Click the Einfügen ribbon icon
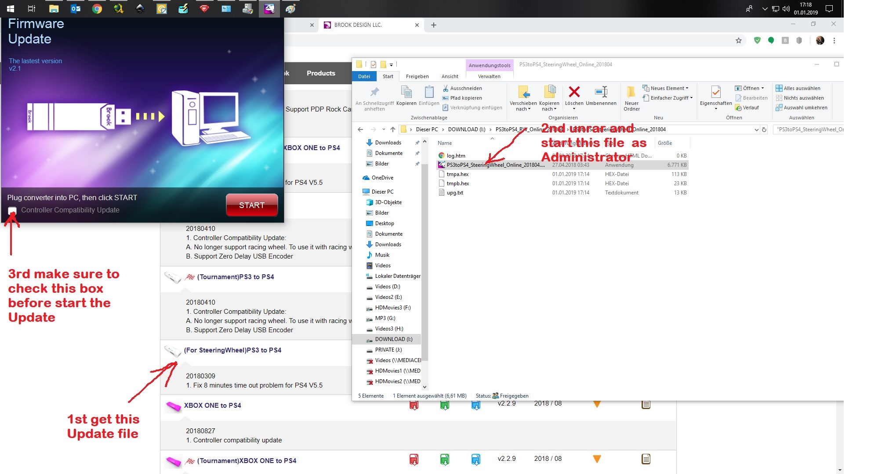Screen dimensions: 878x474 click(429, 96)
